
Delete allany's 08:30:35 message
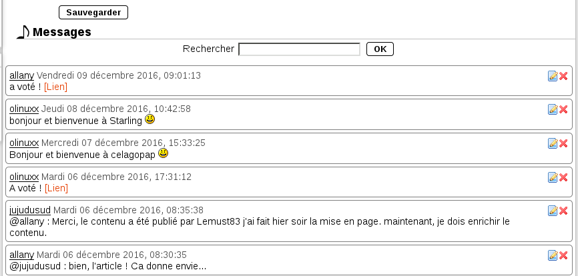[x=563, y=255]
